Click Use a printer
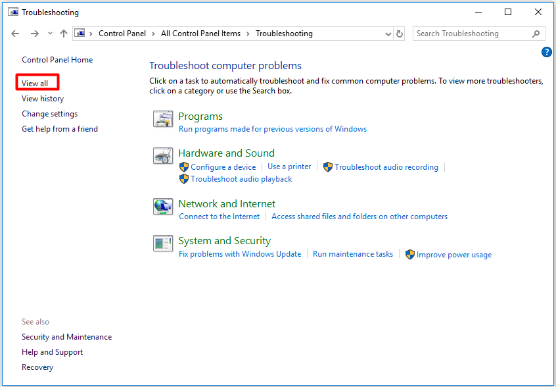 click(289, 167)
